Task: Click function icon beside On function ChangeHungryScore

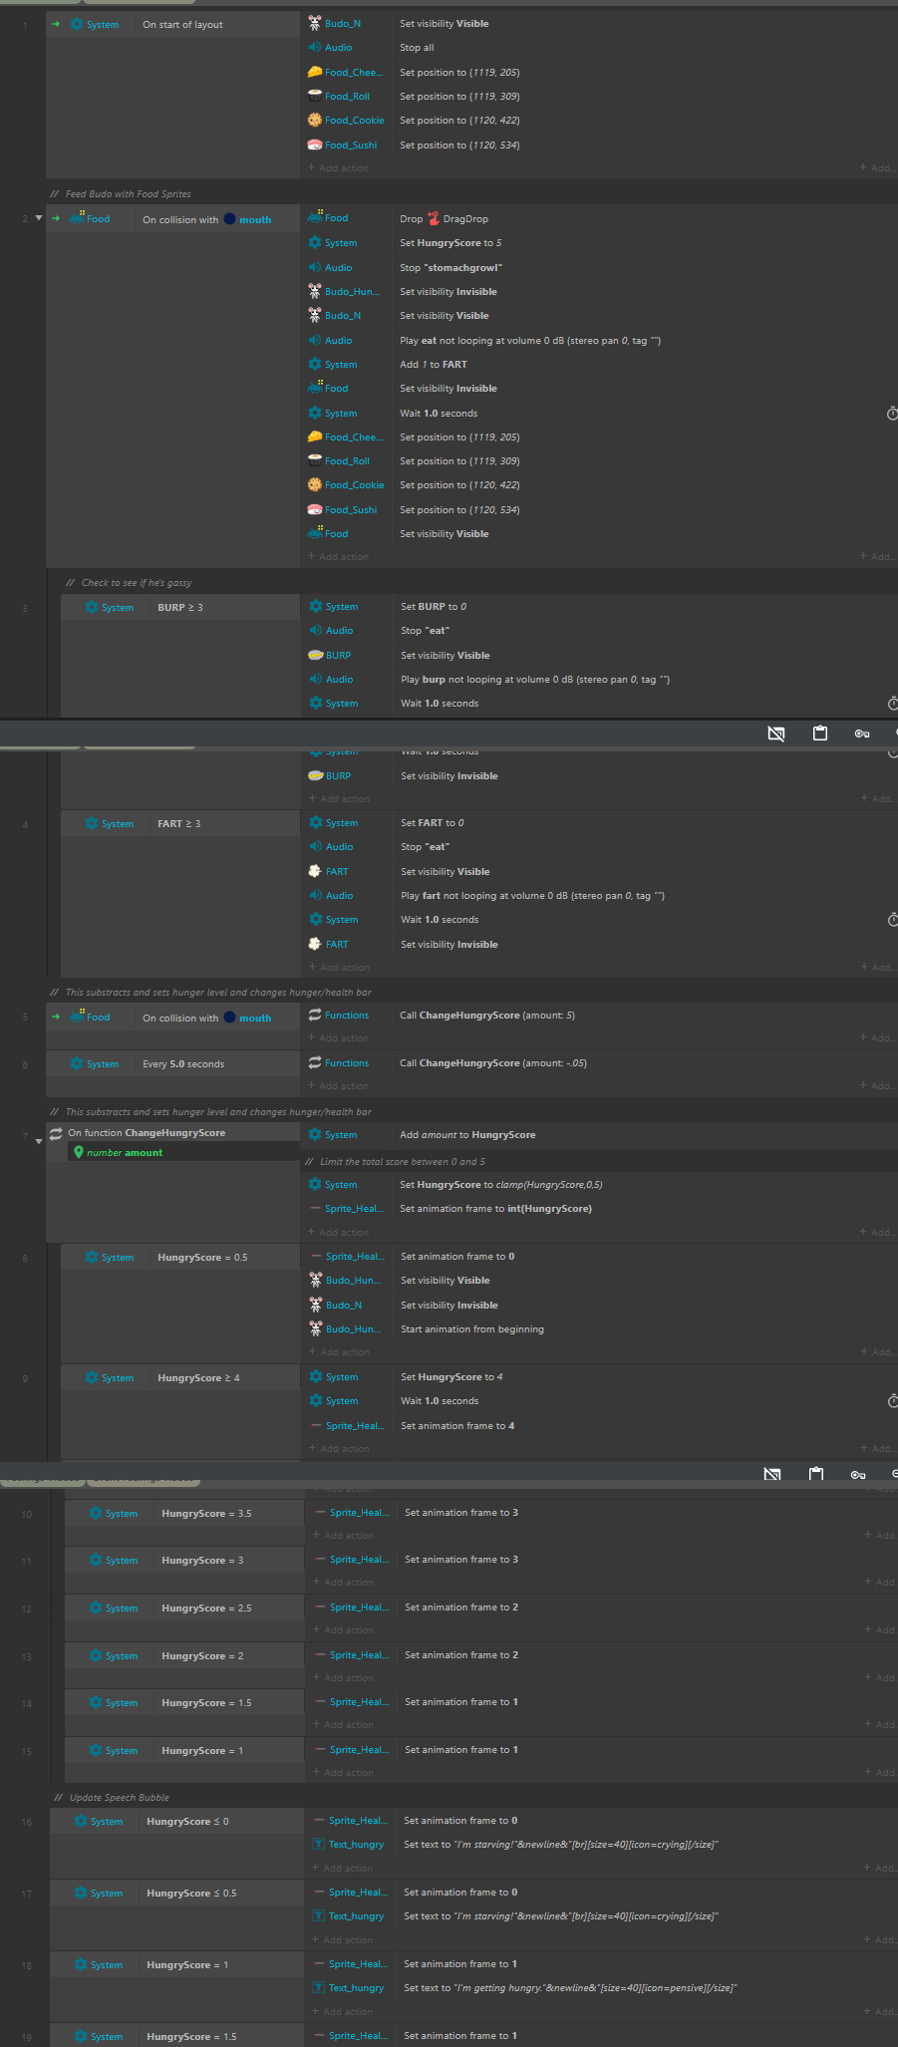Action: 56,1133
